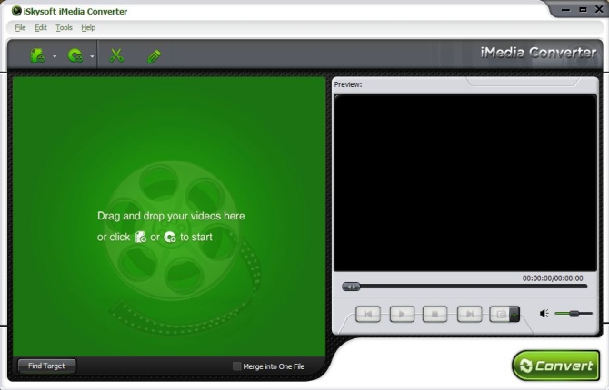This screenshot has width=609, height=390.
Task: Open the snapshot options dropdown arrow
Action: 514,314
